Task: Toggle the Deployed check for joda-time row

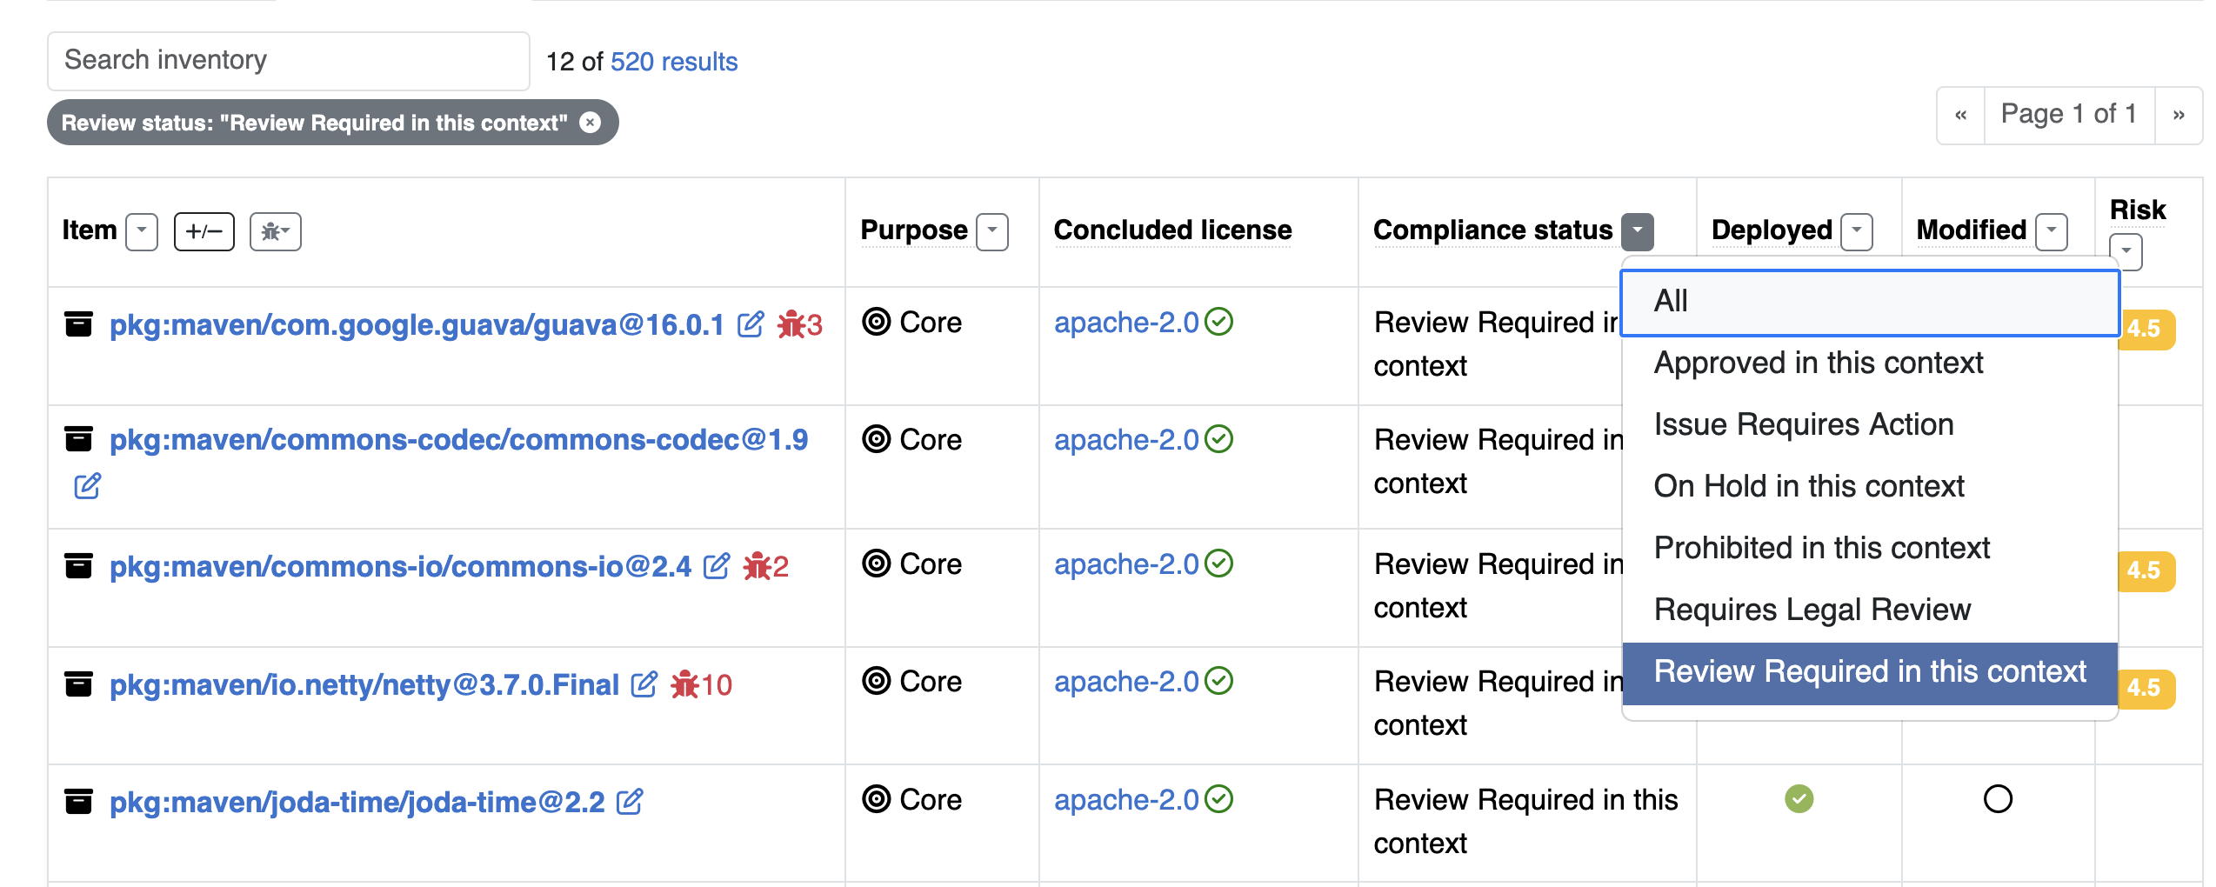Action: tap(1799, 798)
